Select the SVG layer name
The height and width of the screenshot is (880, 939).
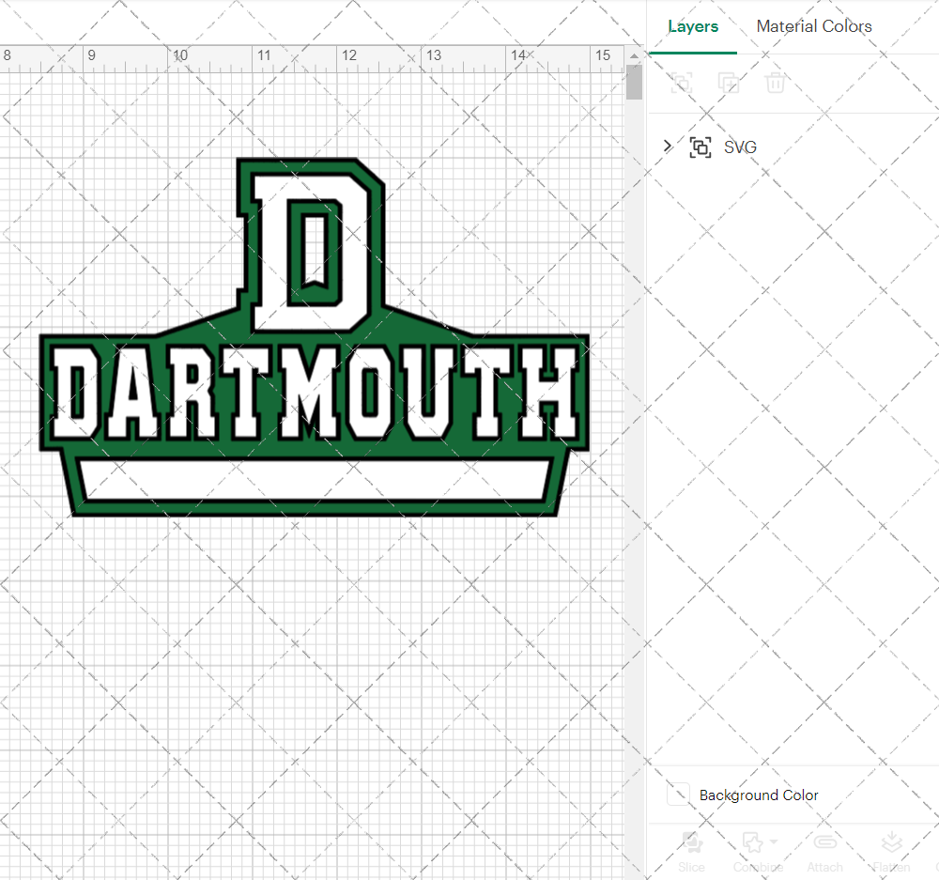tap(740, 147)
